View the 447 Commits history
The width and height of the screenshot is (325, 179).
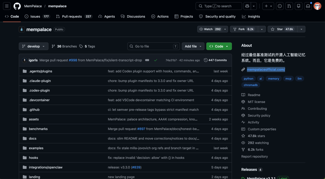(215, 60)
